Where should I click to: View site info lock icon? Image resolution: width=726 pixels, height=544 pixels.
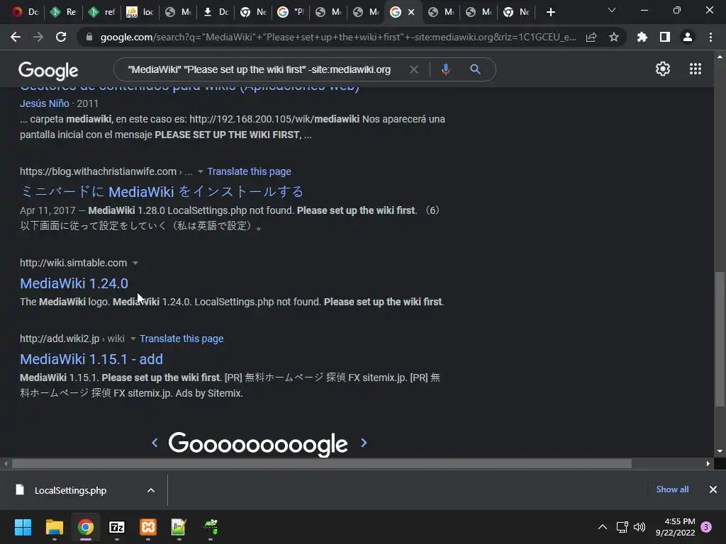pyautogui.click(x=89, y=37)
